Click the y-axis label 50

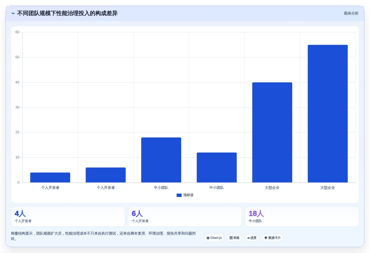[x=17, y=57]
